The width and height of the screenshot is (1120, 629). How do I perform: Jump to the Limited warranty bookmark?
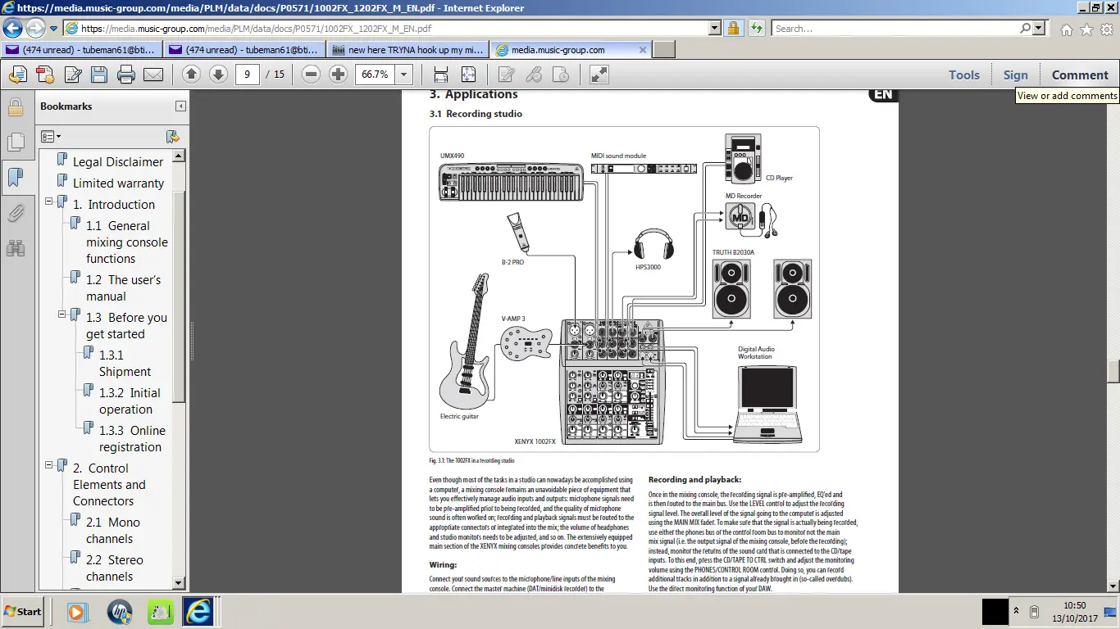pos(118,183)
